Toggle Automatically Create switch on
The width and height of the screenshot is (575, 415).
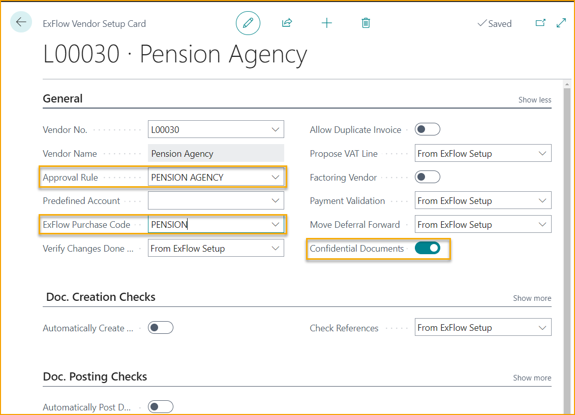click(160, 328)
